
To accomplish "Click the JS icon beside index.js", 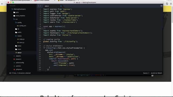I will tap(18, 39).
